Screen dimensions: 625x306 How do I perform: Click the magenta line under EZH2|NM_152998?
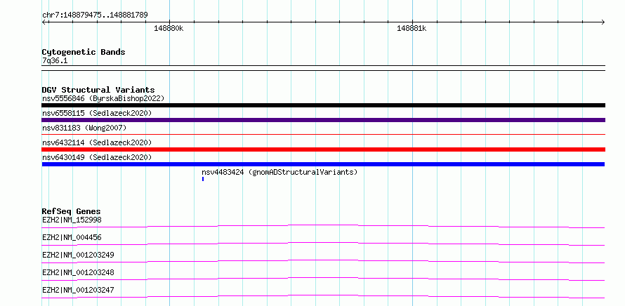(323, 226)
